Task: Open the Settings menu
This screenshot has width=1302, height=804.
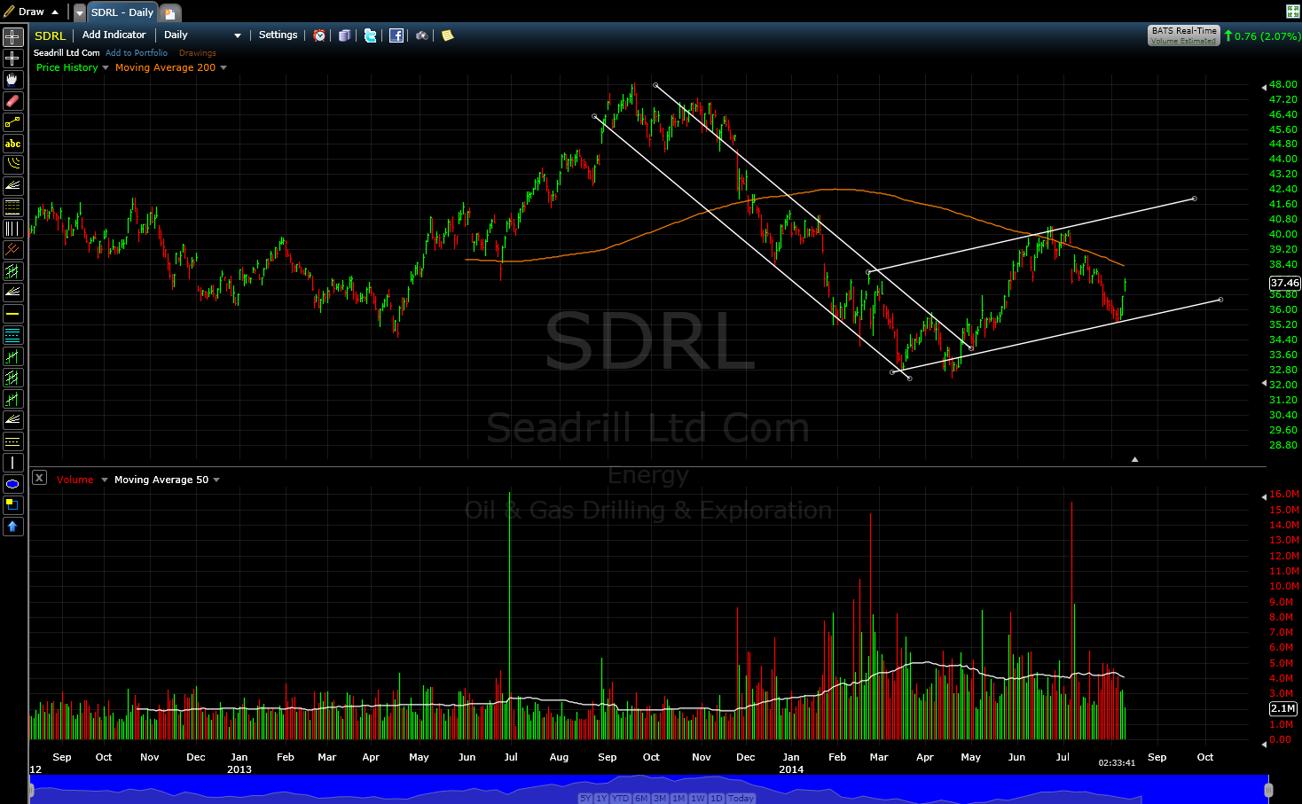Action: coord(278,35)
